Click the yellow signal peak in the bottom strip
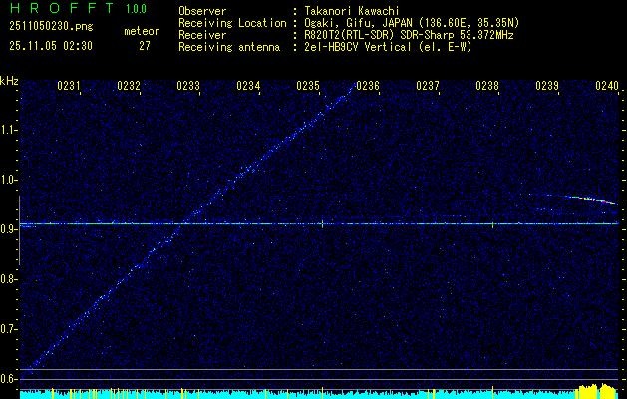Image resolution: width=627 pixels, height=399 pixels. pyautogui.click(x=597, y=391)
